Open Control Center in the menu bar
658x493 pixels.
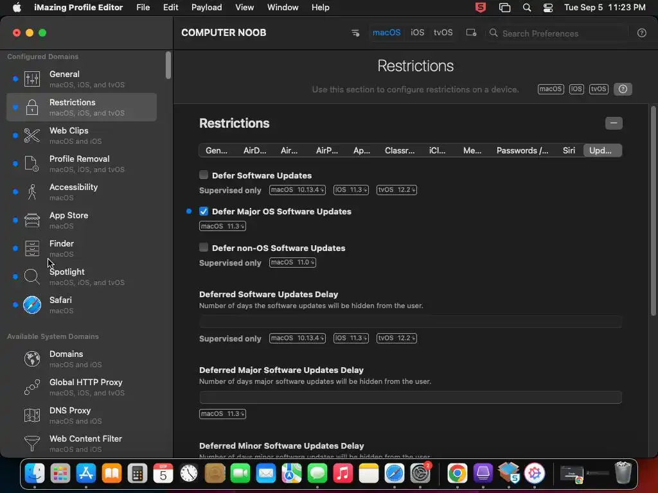(547, 8)
